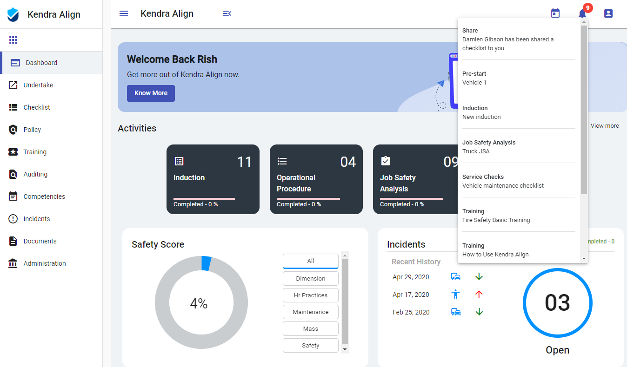Click the Job Safety Analysis clipboard icon

click(386, 161)
